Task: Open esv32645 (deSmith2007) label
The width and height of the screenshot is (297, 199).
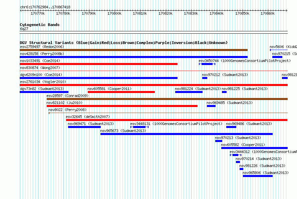Action: [88, 117]
